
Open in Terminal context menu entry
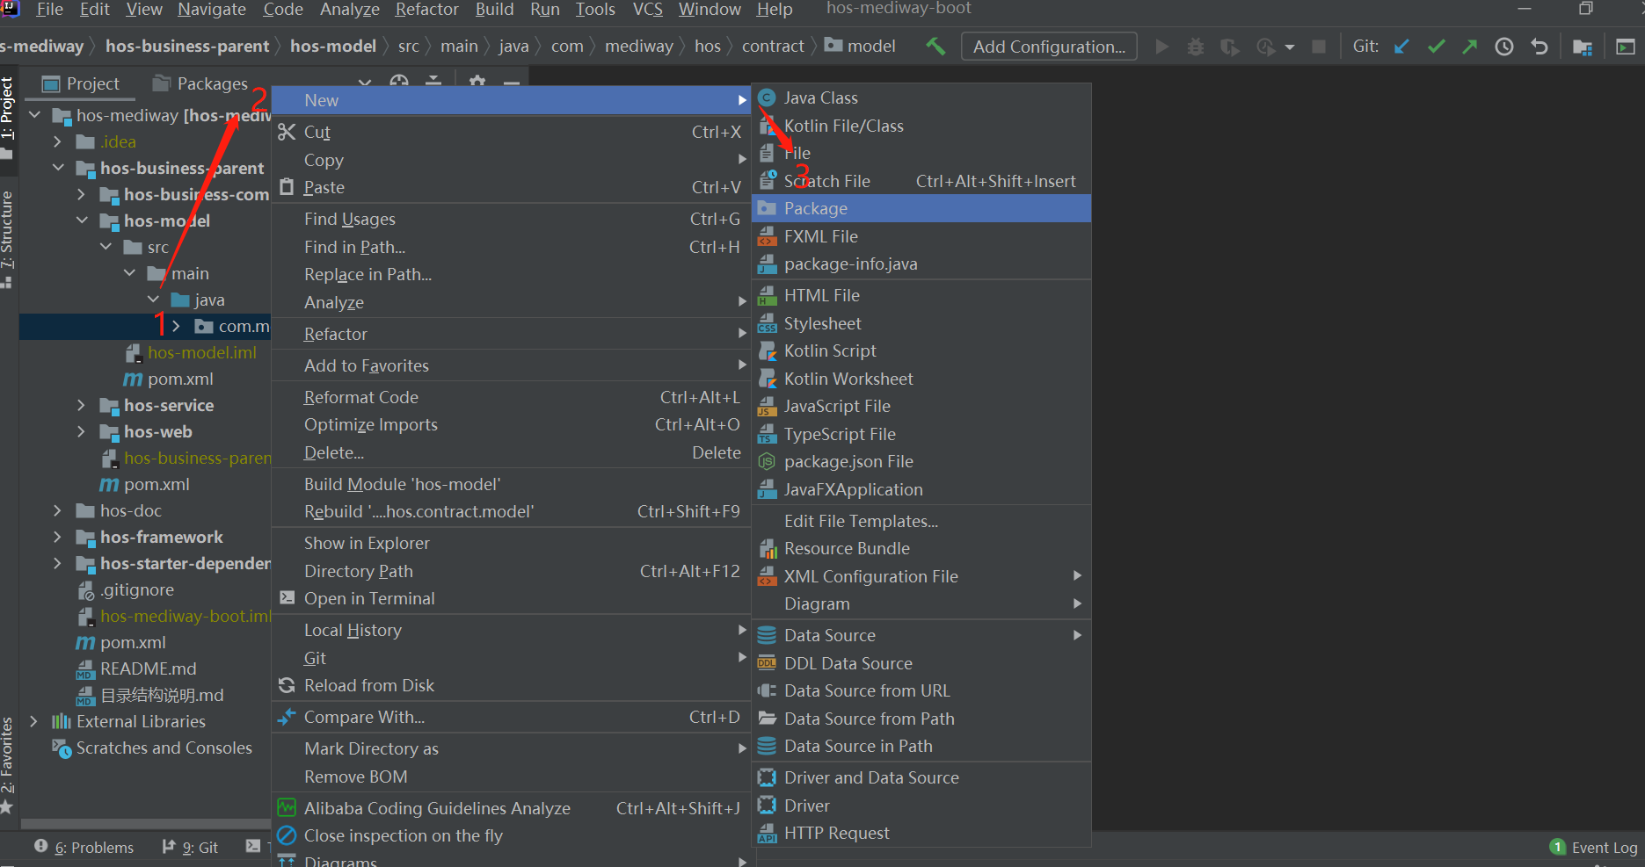click(511, 598)
